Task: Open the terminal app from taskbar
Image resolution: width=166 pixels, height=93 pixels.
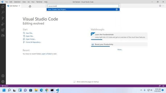Action: [x=52, y=90]
